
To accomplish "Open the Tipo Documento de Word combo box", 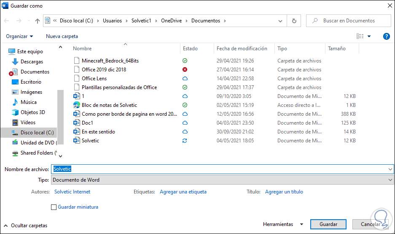I will click(x=222, y=180).
